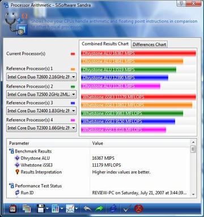The width and height of the screenshot is (204, 217).
Task: Open Reference Processor 4 dropdown (T2300)
Action: tap(41, 128)
